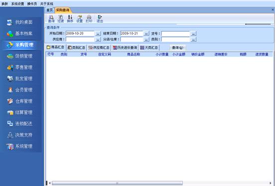Open the 系统设置 menu

(17, 3)
